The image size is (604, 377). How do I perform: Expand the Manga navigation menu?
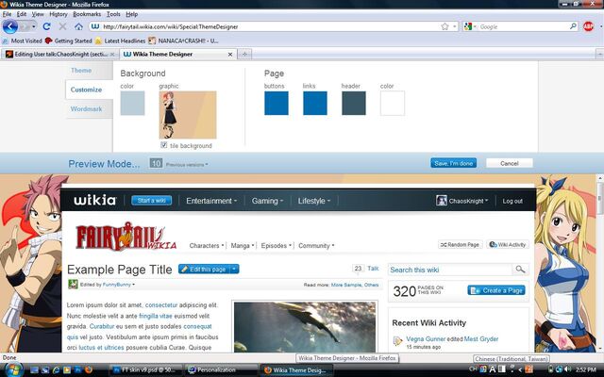coord(243,245)
